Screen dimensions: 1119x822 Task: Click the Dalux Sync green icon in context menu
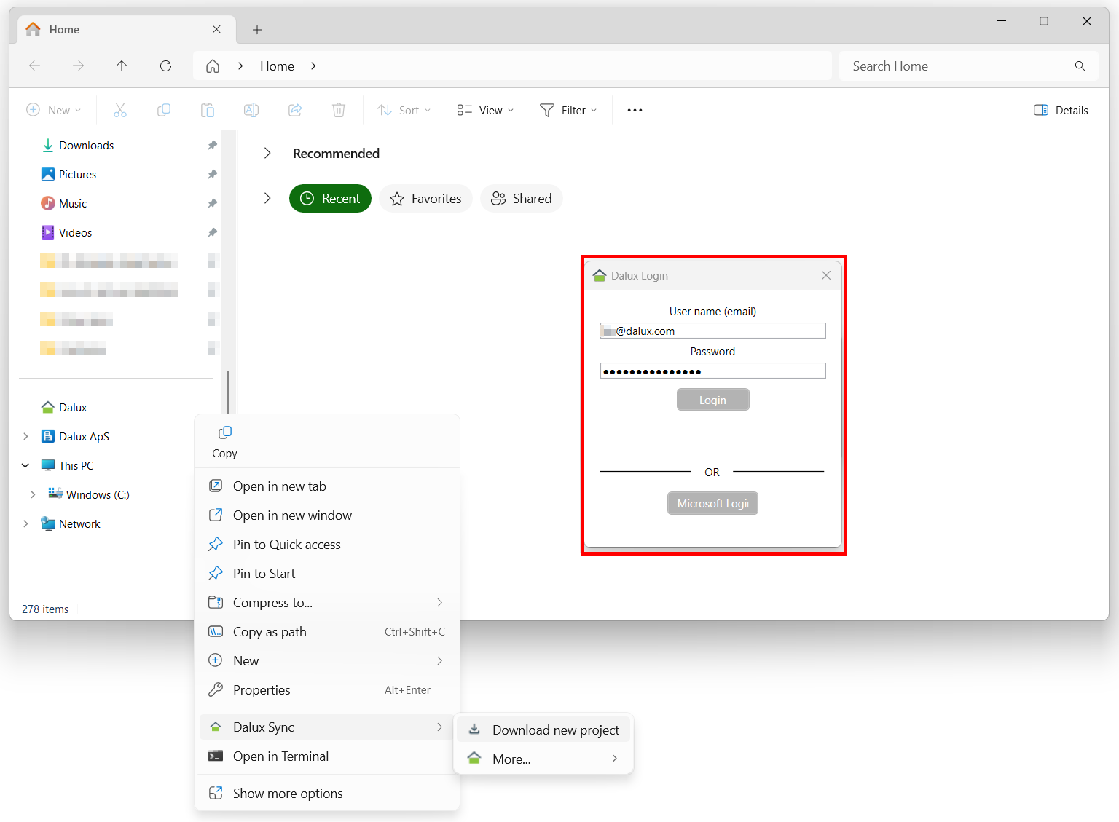click(216, 727)
